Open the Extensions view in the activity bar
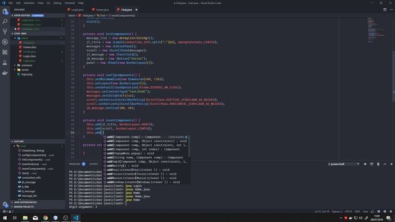The width and height of the screenshot is (395, 222). [5, 52]
